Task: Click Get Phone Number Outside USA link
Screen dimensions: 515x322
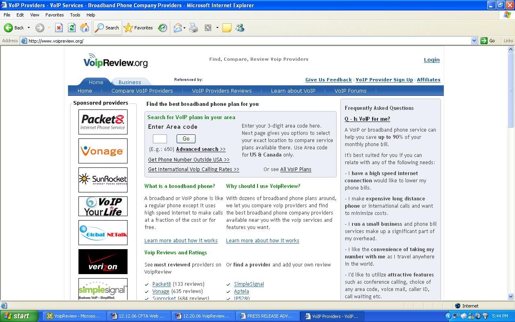Action: tap(189, 160)
